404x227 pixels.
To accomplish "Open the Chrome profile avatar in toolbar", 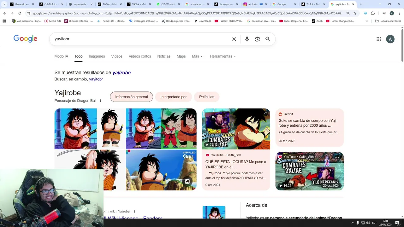I will 392,13.
